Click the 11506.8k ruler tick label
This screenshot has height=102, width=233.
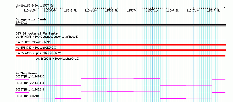(x=91, y=10)
